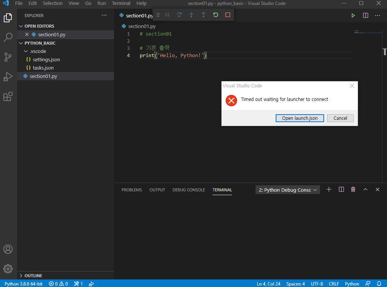Stop debugging with the red stop icon
This screenshot has height=287, width=387.
(227, 15)
